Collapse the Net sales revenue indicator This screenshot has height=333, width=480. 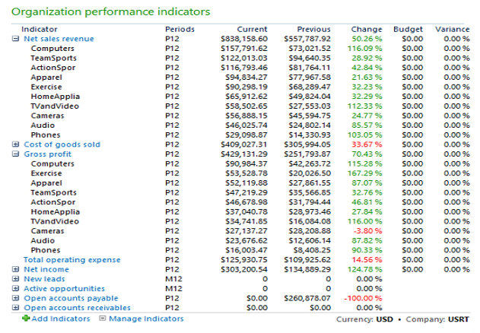16,39
